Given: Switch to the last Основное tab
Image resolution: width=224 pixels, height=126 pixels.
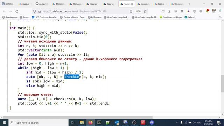Looking at the screenshot, I should pos(177,4).
